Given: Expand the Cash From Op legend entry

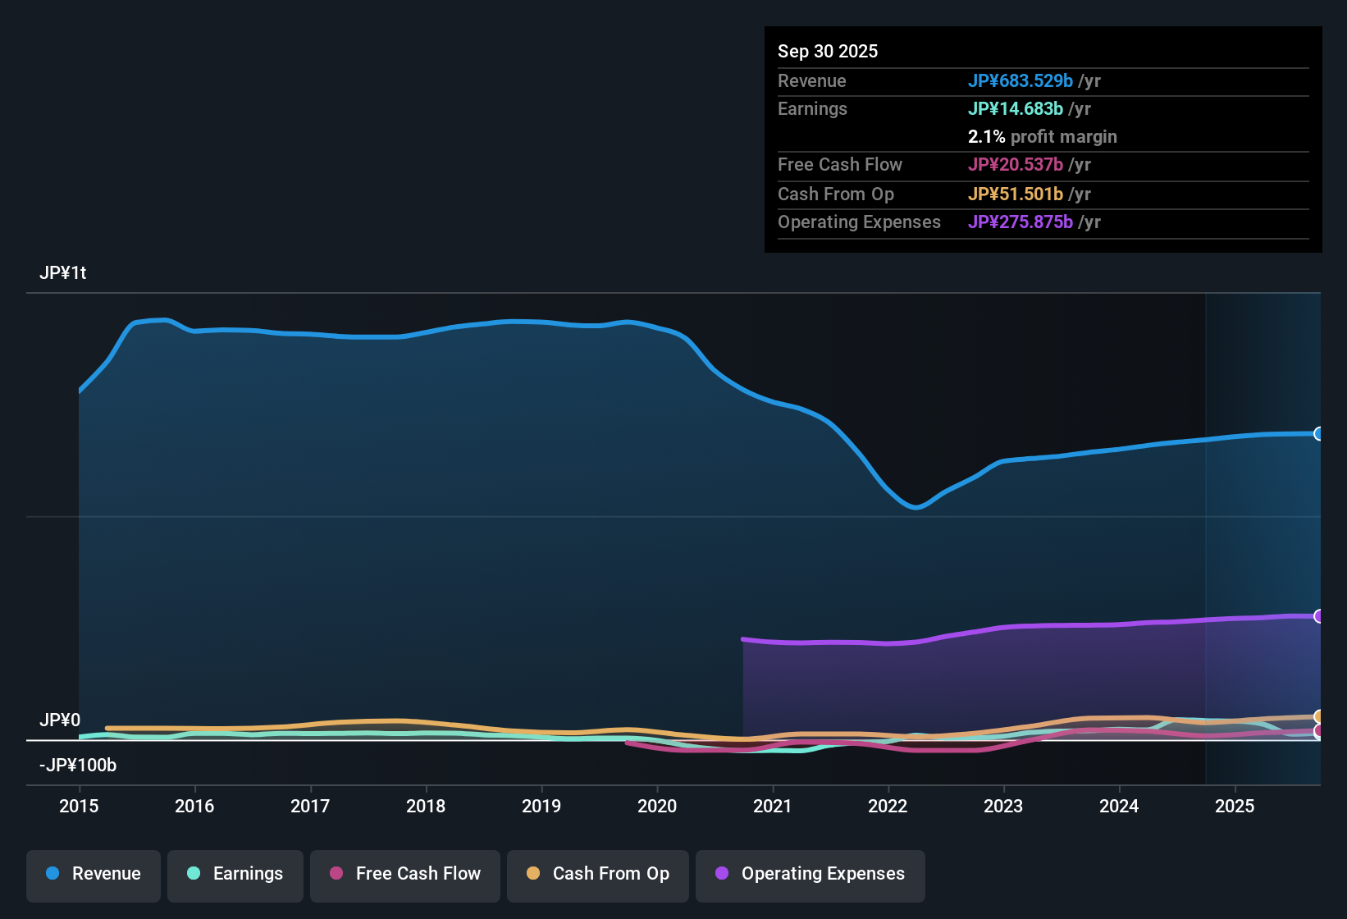Looking at the screenshot, I should click(597, 875).
